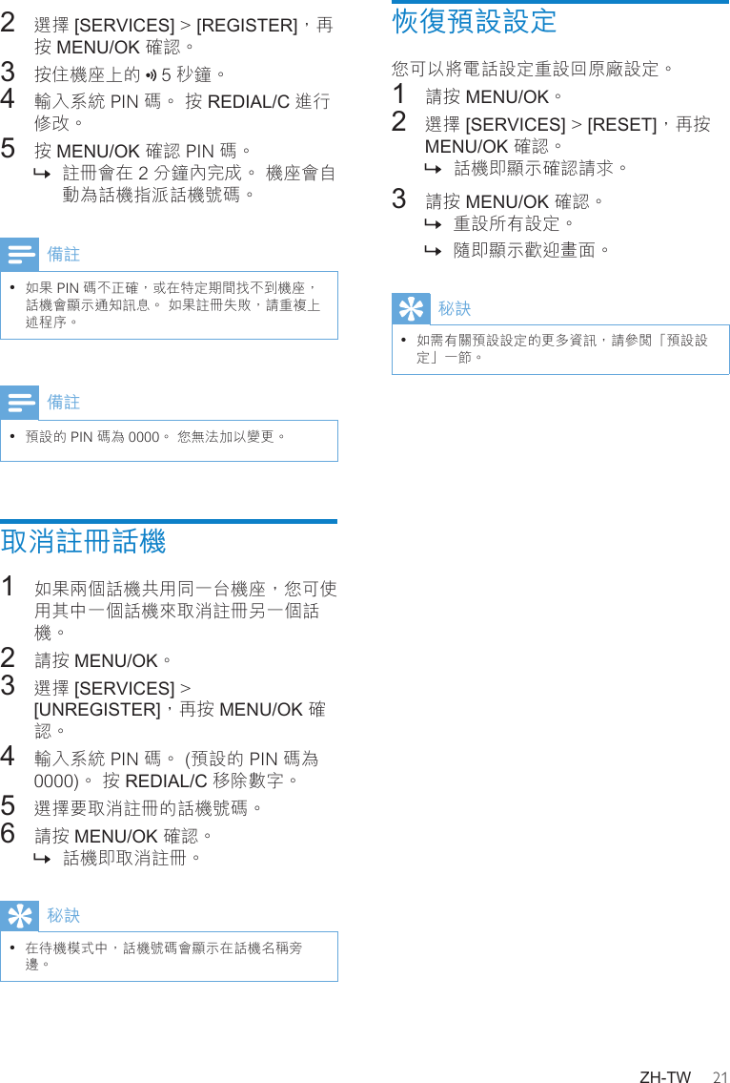
Task: Click the asterisk tip icon above the standby mode tip
Action: (19, 916)
